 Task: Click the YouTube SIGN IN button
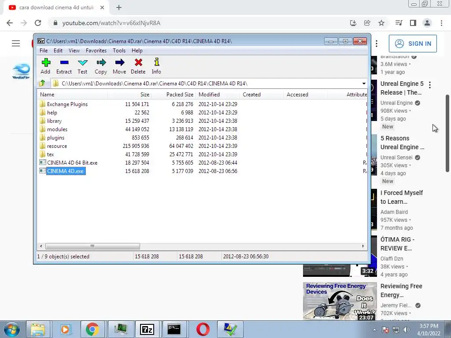coord(413,44)
